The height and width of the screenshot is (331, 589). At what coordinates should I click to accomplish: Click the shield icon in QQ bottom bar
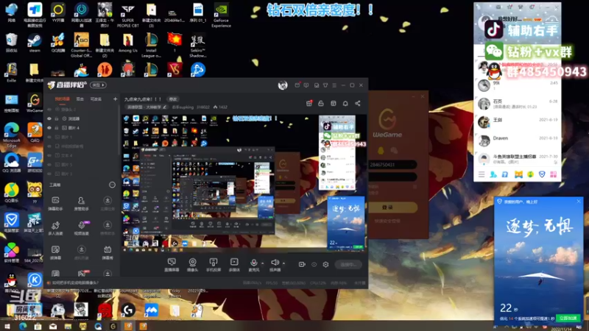point(542,174)
